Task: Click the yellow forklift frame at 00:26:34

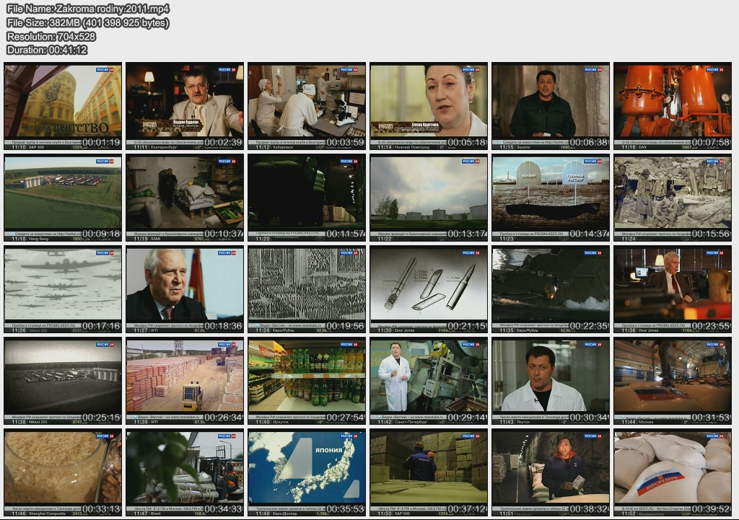Action: pyautogui.click(x=185, y=381)
